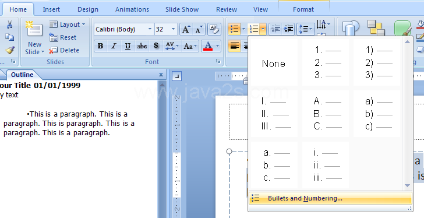Open the Arrange menu
The image size is (424, 218).
click(x=376, y=29)
